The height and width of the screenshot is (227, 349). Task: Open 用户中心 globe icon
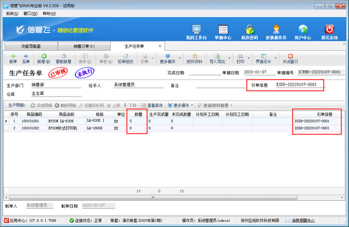(x=302, y=29)
